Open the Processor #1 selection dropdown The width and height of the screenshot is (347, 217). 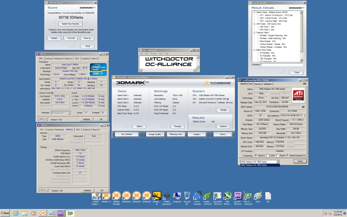point(69,113)
